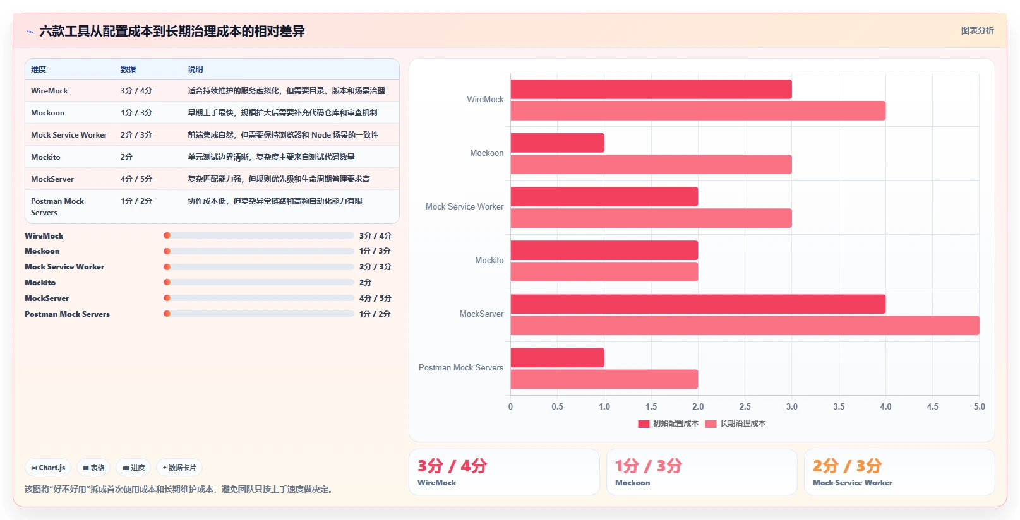
Task: Click the WireMock progress list label
Action: (x=44, y=236)
